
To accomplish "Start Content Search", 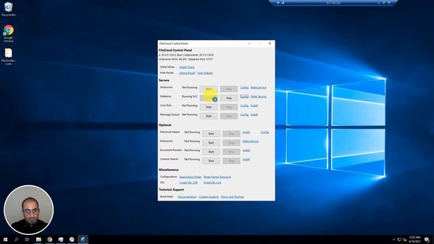I will (x=211, y=161).
